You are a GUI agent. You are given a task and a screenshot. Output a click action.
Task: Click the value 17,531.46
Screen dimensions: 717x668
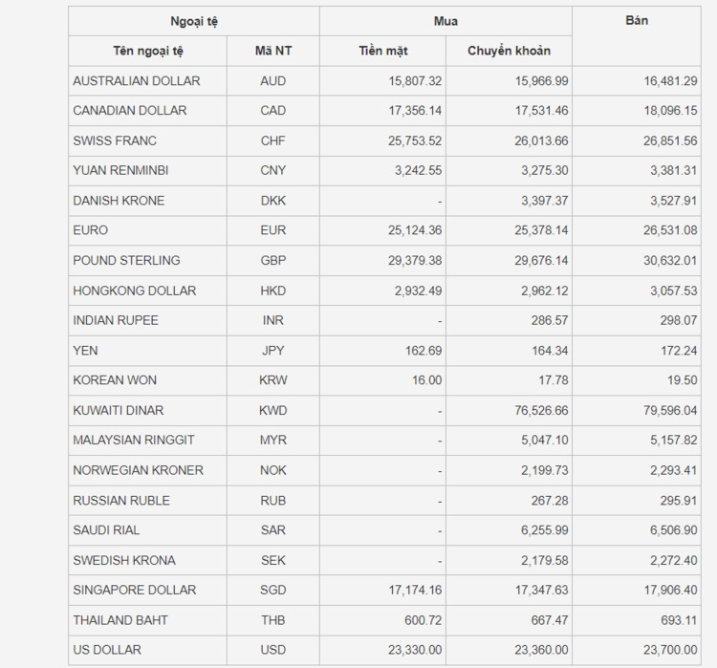point(541,111)
